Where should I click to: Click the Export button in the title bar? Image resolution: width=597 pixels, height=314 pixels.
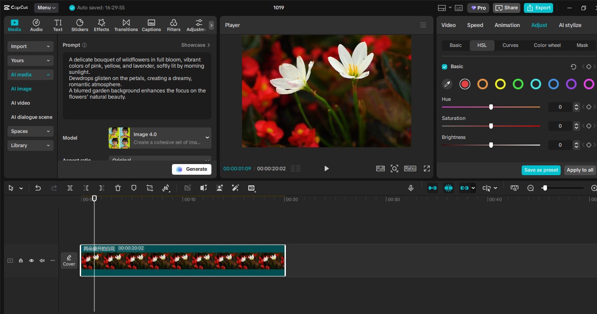pos(538,8)
